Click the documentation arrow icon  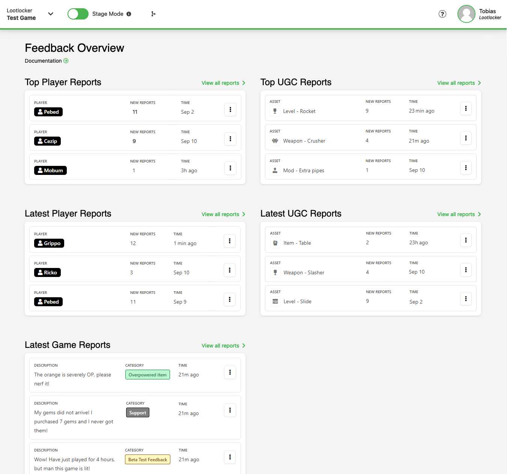point(66,60)
